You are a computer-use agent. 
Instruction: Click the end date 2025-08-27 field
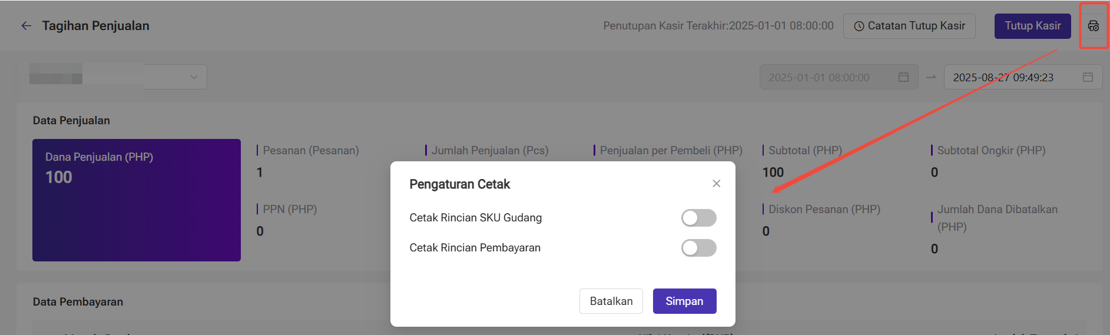click(1023, 77)
